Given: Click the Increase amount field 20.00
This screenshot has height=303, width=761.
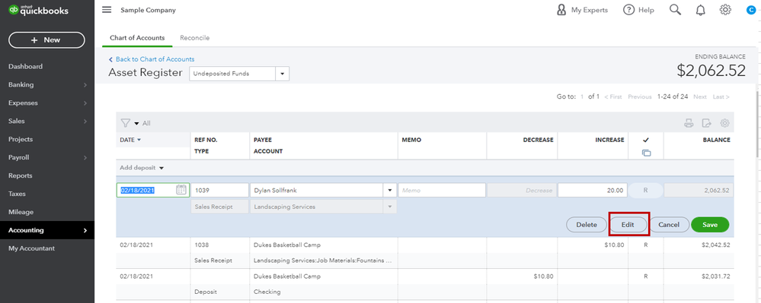Looking at the screenshot, I should (593, 190).
